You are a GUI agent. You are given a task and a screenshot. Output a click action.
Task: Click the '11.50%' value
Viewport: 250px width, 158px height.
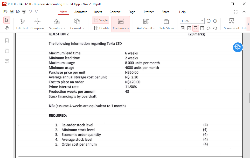tap(131, 87)
